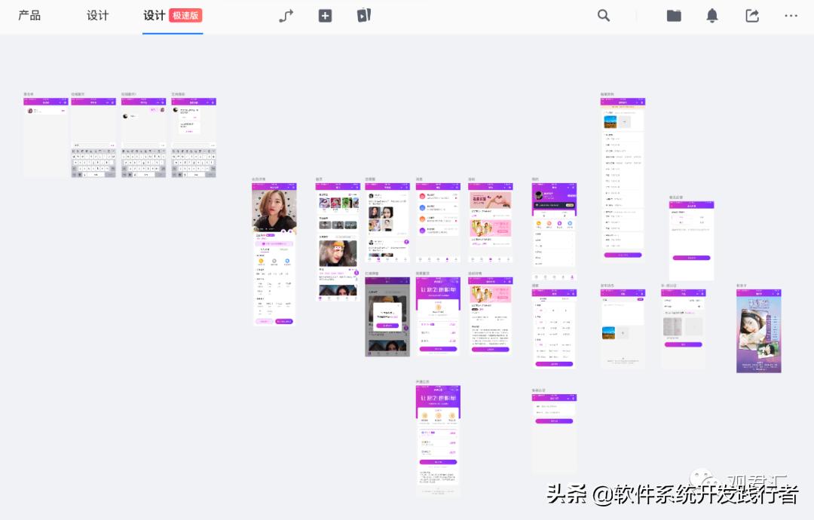This screenshot has height=520, width=814.
Task: Switch to the 产品 tab
Action: [30, 15]
